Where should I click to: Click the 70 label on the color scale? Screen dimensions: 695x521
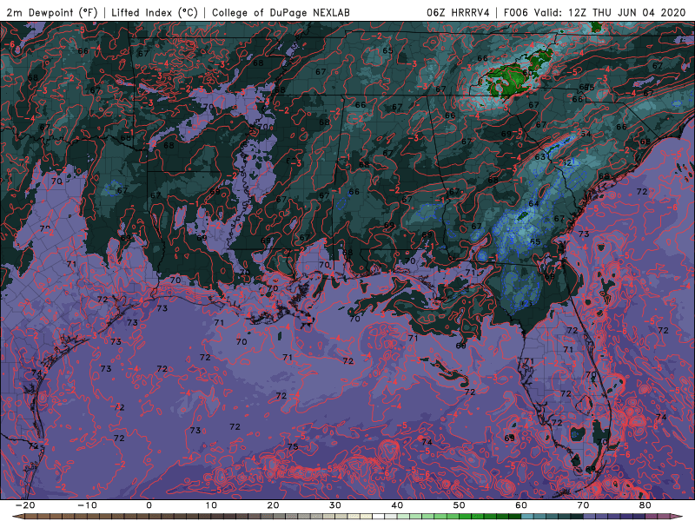point(583,505)
